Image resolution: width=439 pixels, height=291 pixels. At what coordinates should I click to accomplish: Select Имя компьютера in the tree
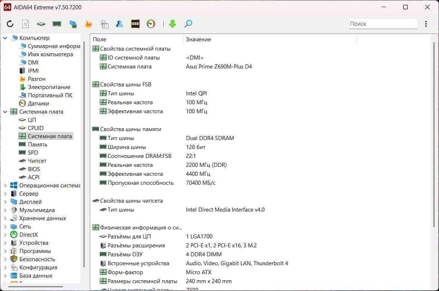(50, 54)
